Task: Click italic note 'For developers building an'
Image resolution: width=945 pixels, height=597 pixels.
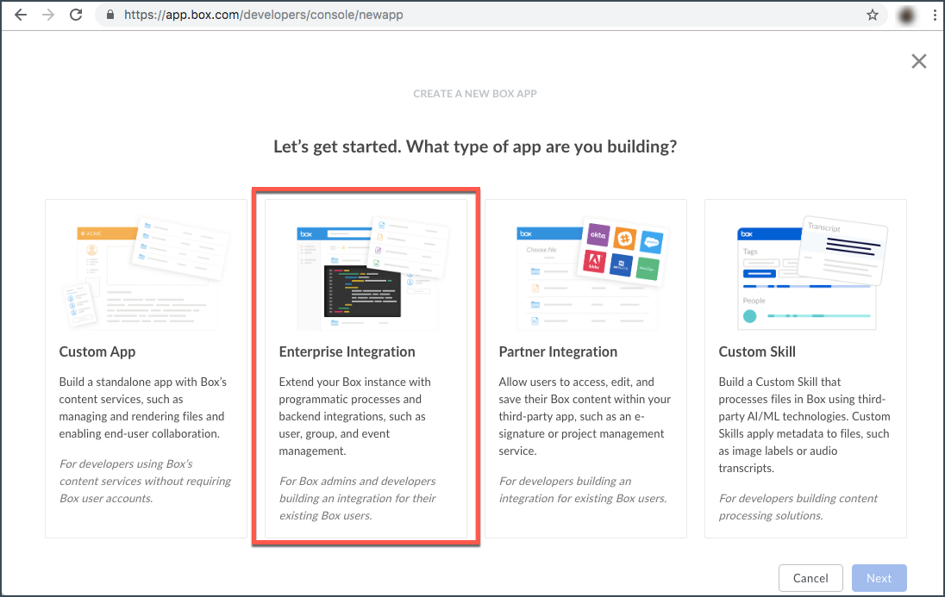Action: click(x=566, y=482)
